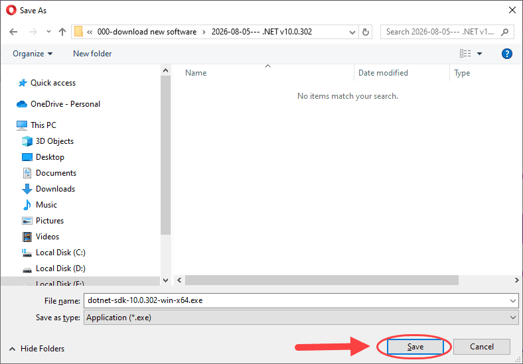The image size is (523, 364).
Task: Refresh the current folder view
Action: pyautogui.click(x=366, y=32)
